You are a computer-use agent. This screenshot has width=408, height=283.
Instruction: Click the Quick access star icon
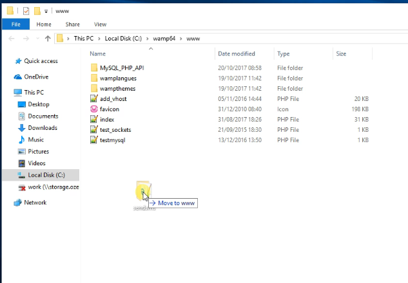pyautogui.click(x=18, y=61)
